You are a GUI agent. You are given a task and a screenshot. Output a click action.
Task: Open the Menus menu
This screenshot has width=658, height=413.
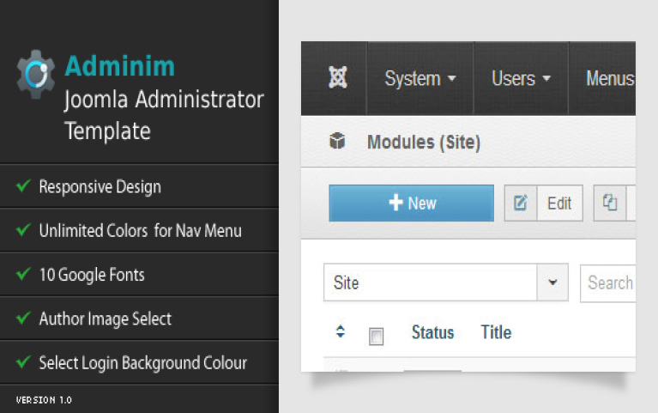click(609, 79)
